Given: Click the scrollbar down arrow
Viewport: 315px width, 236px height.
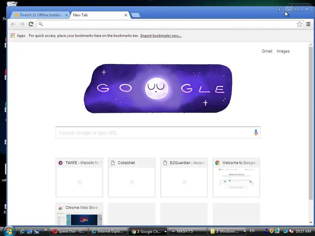Looking at the screenshot, I should [x=311, y=222].
